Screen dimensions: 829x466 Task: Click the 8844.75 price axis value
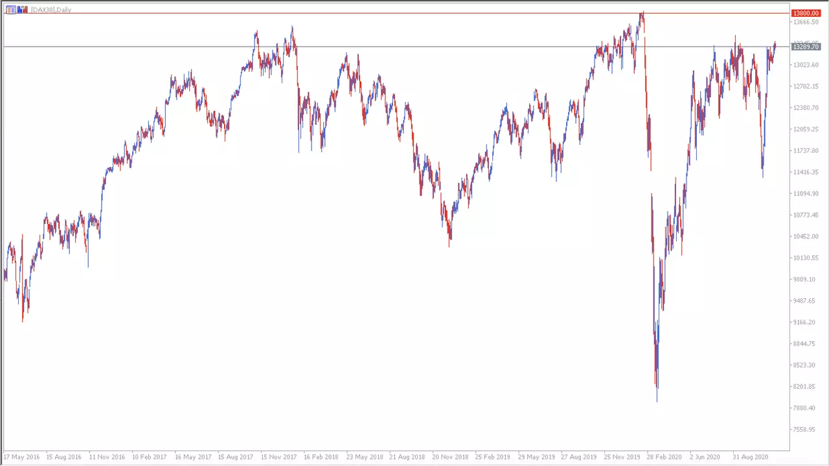(804, 343)
